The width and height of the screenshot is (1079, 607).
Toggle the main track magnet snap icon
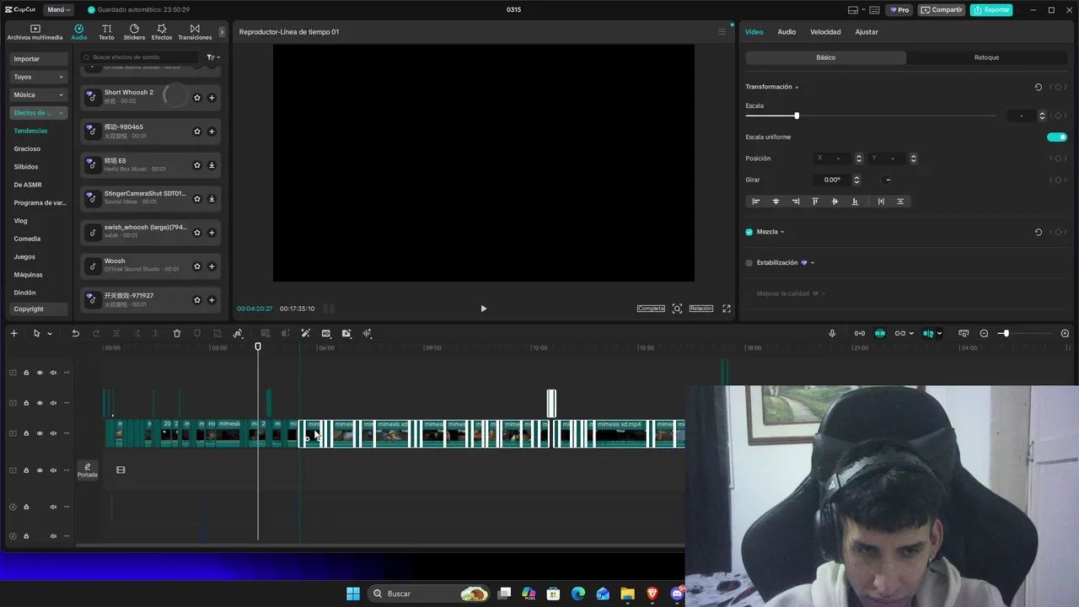pos(880,333)
